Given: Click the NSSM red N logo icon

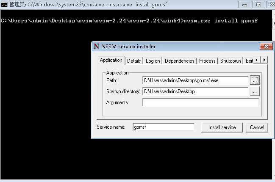Looking at the screenshot, I should [96, 46].
